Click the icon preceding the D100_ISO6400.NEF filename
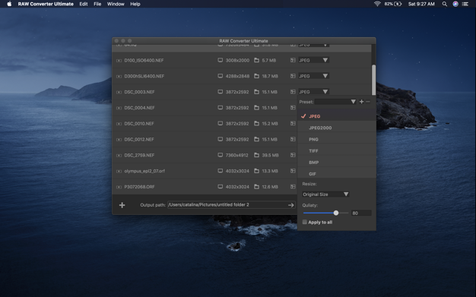Image resolution: width=476 pixels, height=297 pixels. pyautogui.click(x=119, y=60)
